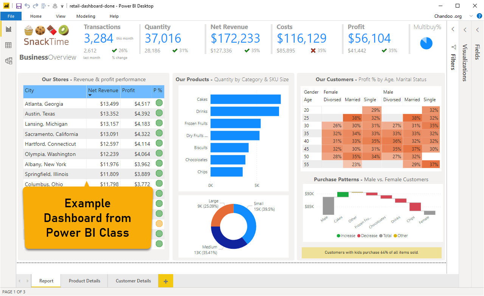Click Transactions green checkmark indicator
Viewport: 484px width, 296px height.
tap(114, 50)
